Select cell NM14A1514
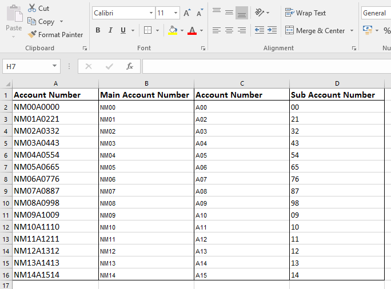 tap(55, 275)
